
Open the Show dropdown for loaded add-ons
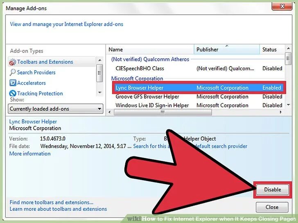(56, 109)
